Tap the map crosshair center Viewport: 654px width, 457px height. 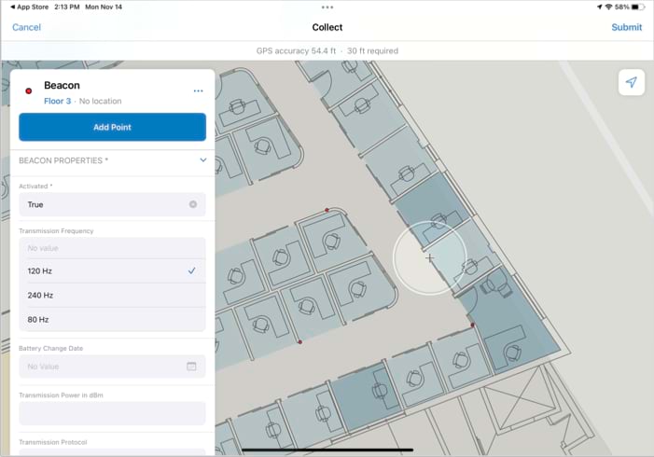429,258
